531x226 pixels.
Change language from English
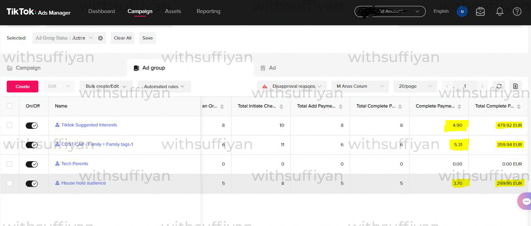click(x=441, y=11)
